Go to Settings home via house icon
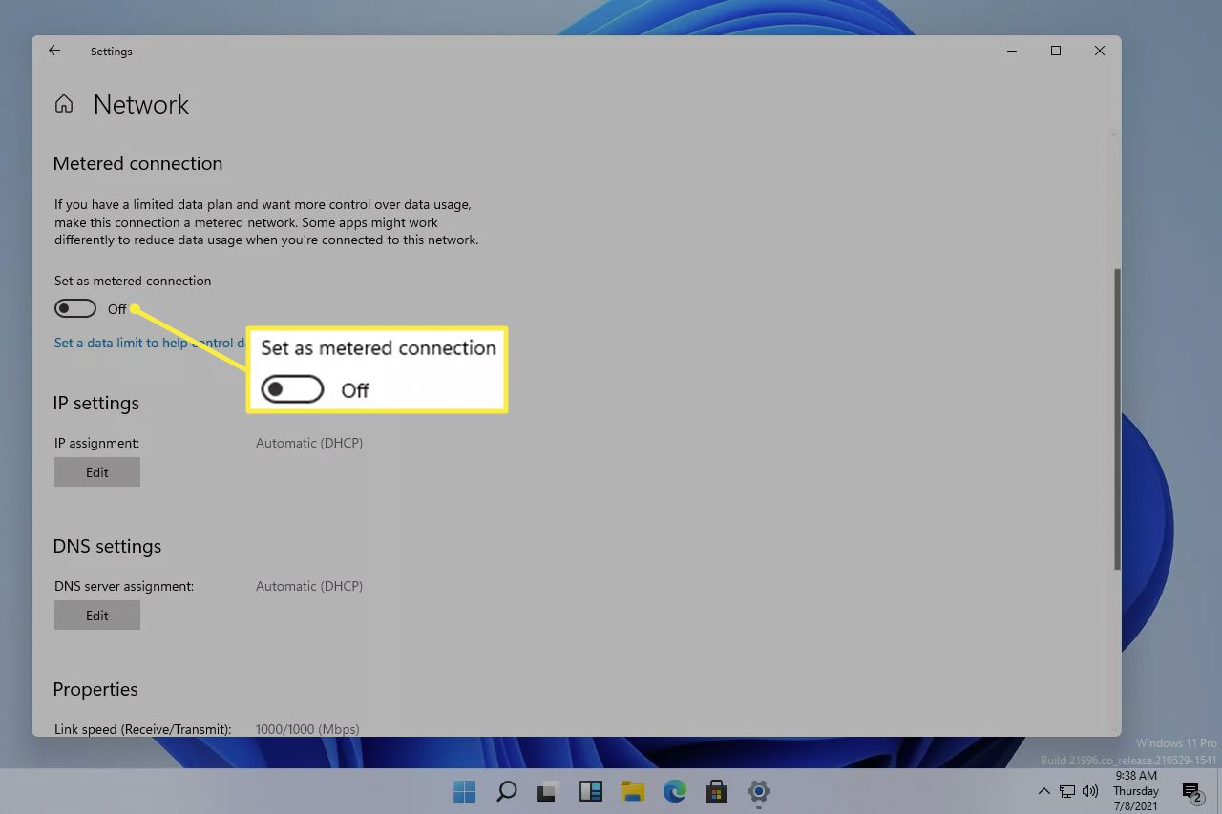Screen dimensions: 1222x814 (x=64, y=104)
